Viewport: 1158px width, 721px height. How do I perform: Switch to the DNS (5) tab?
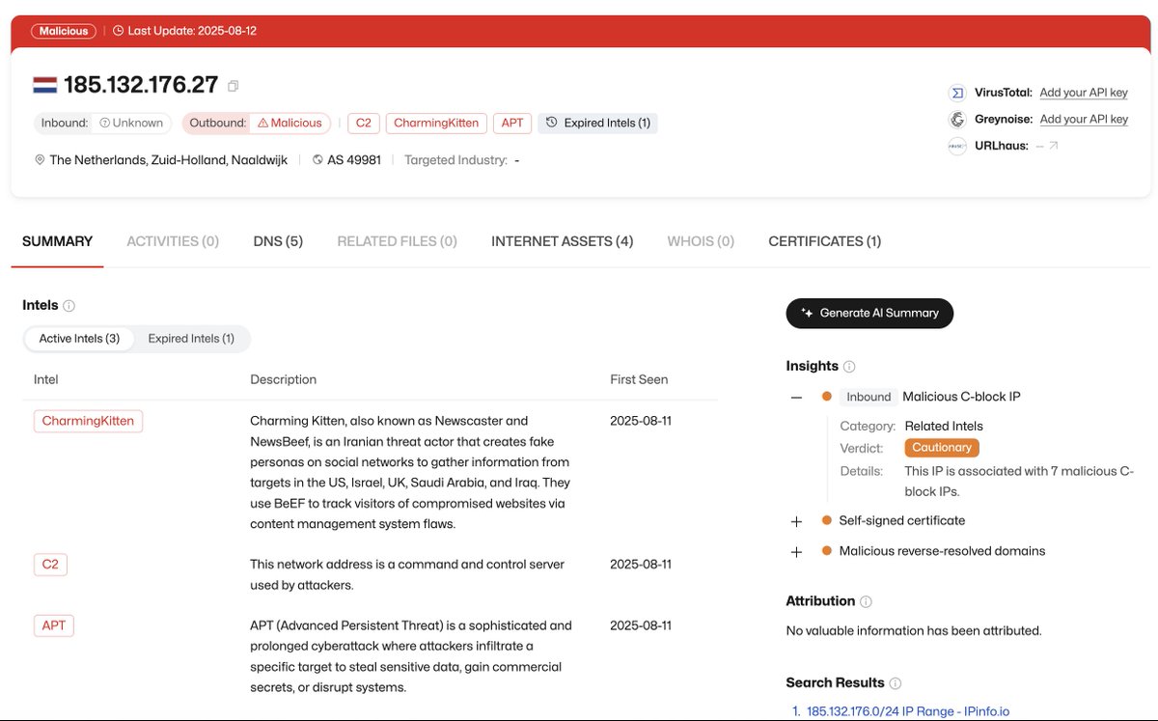pyautogui.click(x=278, y=241)
